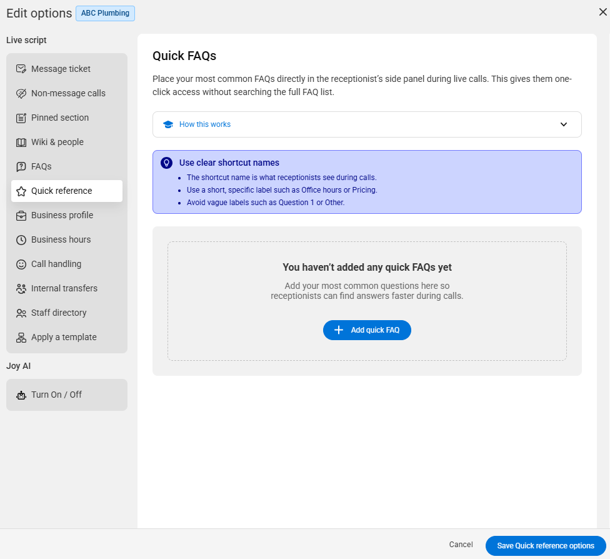Click the Use clear shortcut names heading
Screen dimensions: 610x559
click(229, 163)
